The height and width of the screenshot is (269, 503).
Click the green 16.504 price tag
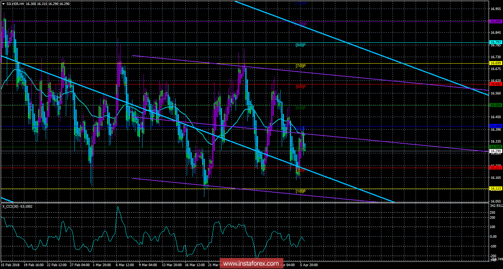[495, 105]
